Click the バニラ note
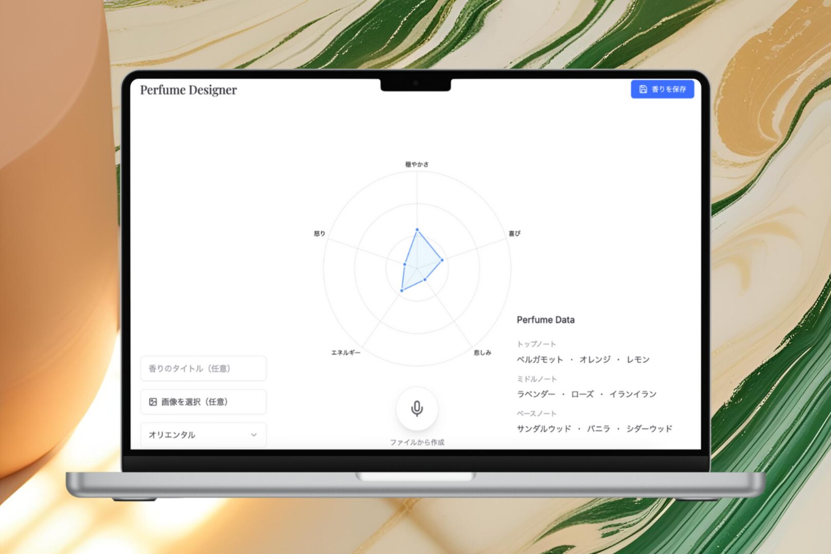This screenshot has height=554, width=831. pyautogui.click(x=599, y=429)
